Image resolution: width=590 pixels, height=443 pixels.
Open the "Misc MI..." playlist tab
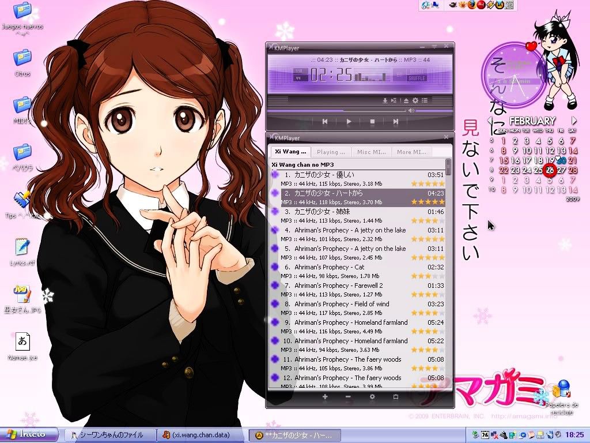pyautogui.click(x=371, y=152)
